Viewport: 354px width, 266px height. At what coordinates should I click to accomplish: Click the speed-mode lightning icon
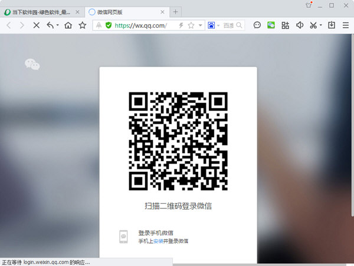click(181, 25)
